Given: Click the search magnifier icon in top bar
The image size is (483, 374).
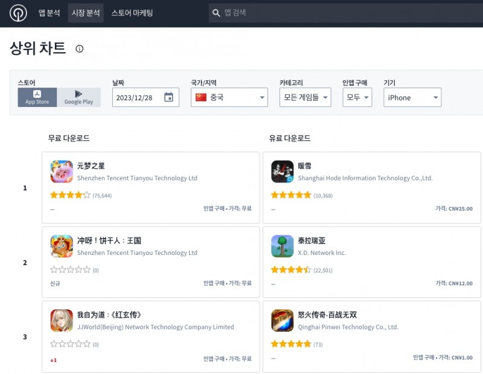Looking at the screenshot, I should [216, 13].
